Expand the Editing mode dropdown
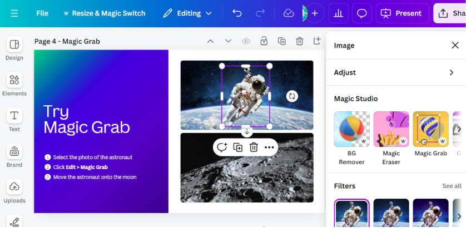Screen dimensions: 466x236 pos(187,13)
